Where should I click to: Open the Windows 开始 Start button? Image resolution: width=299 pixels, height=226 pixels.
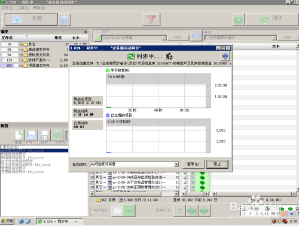click(x=7, y=221)
